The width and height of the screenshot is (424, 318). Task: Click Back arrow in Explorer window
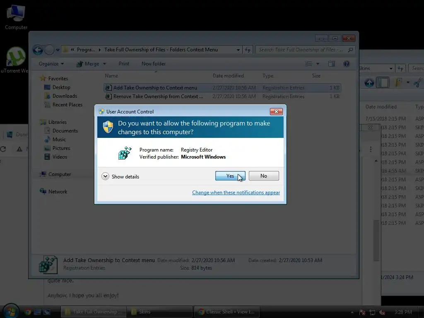pyautogui.click(x=38, y=50)
